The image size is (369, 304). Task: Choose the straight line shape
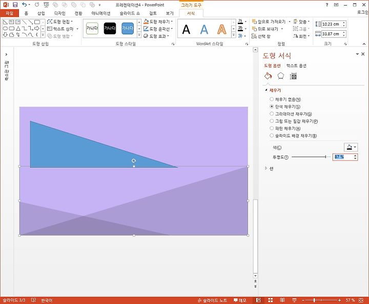click(24, 22)
